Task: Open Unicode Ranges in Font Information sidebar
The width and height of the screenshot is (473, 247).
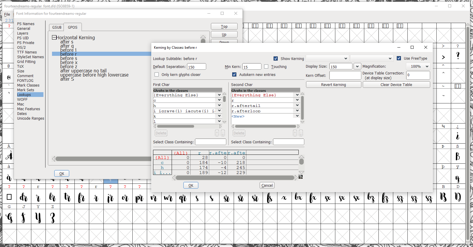Action: [x=30, y=118]
